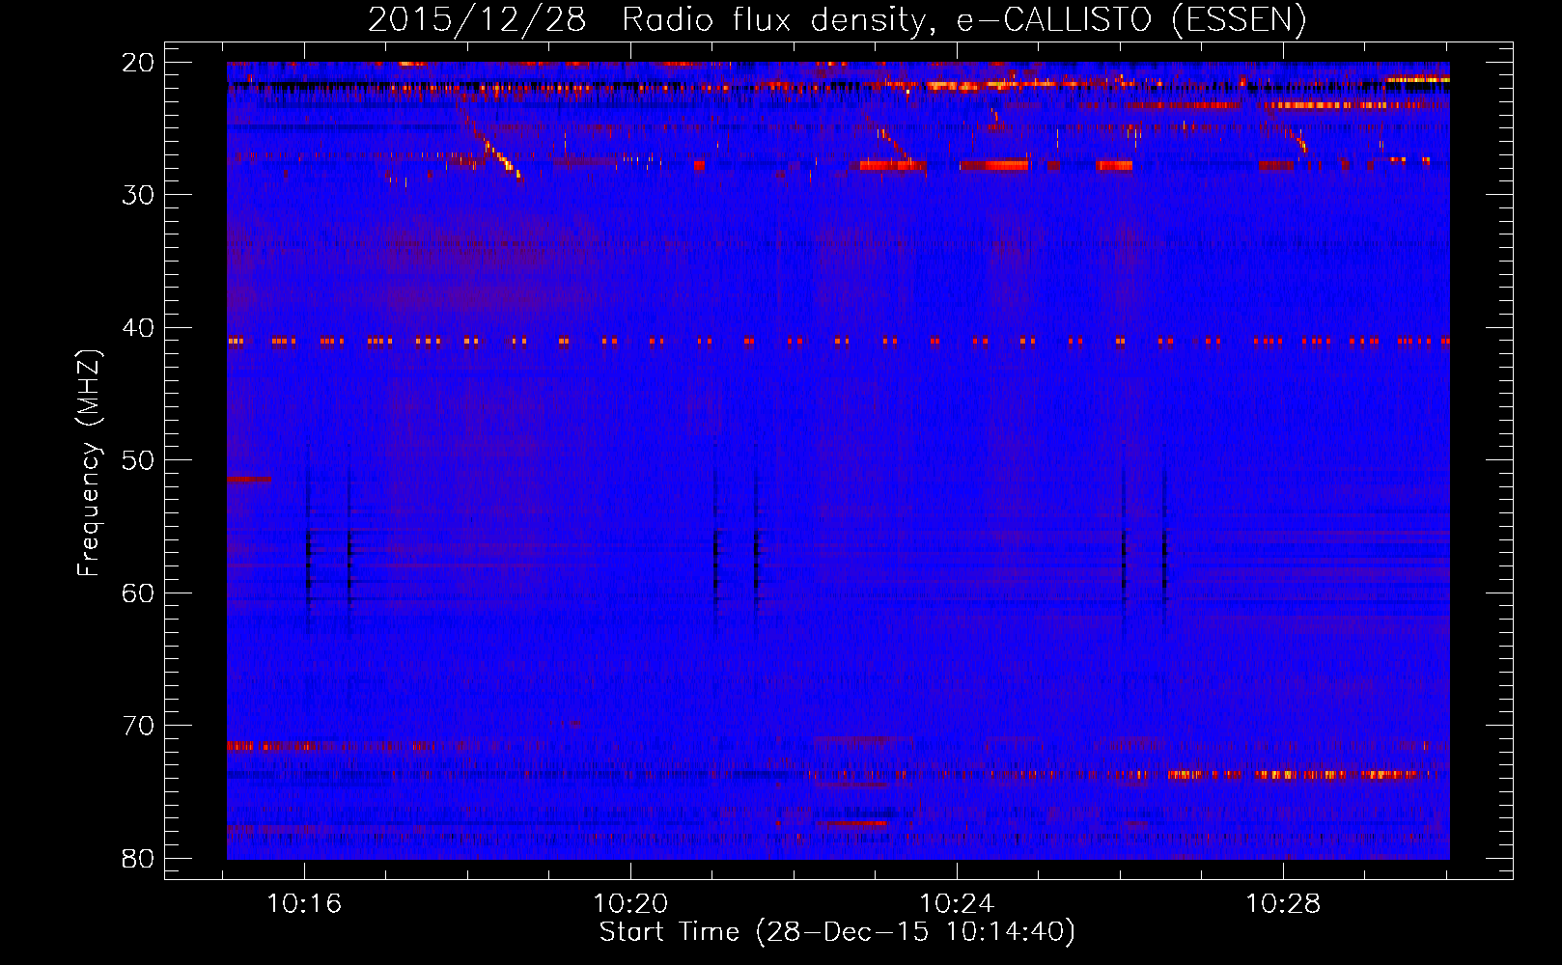Click the "Frequency (MHZ)" axis label
This screenshot has height=965, width=1562.
click(x=89, y=462)
